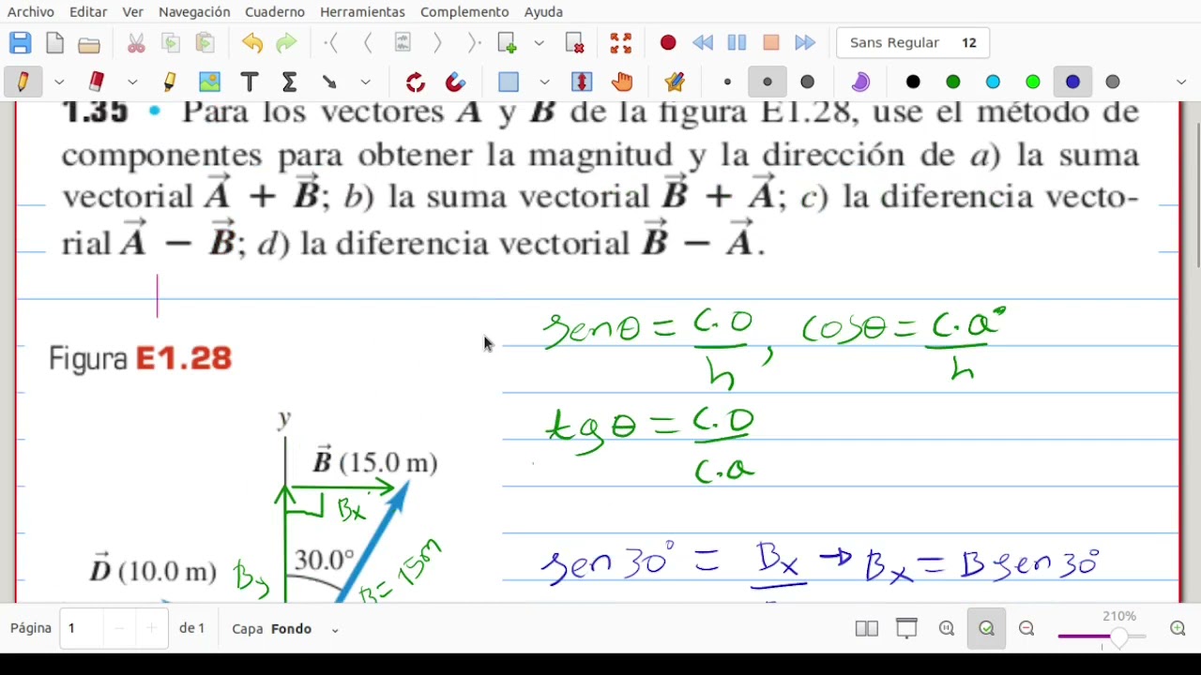Start audio recording with red circle
The height and width of the screenshot is (675, 1201).
[x=668, y=43]
